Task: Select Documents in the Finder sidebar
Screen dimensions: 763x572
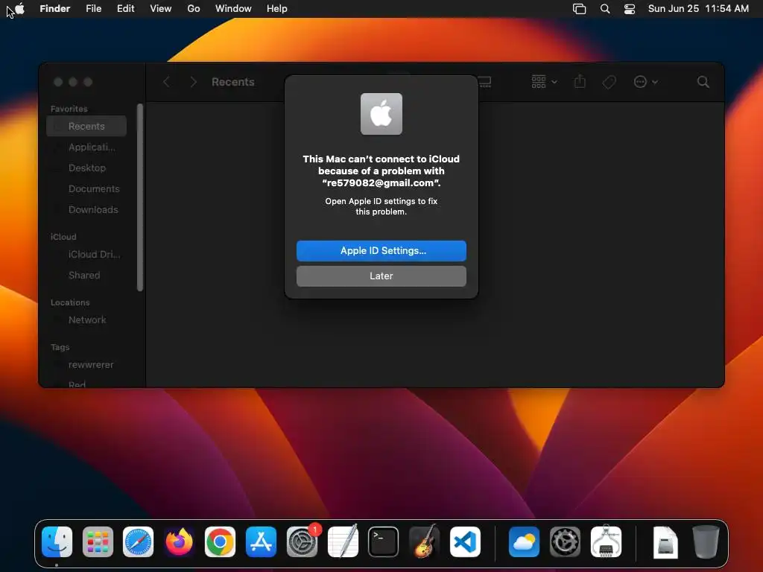Action: 86,188
